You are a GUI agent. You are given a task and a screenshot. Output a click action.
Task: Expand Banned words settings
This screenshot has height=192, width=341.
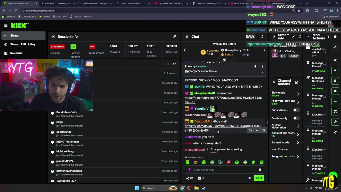pyautogui.click(x=298, y=142)
